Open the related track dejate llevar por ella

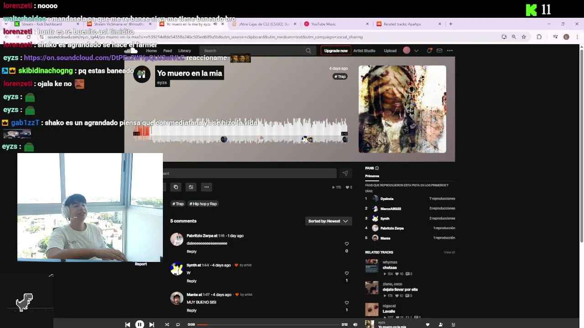(x=400, y=289)
